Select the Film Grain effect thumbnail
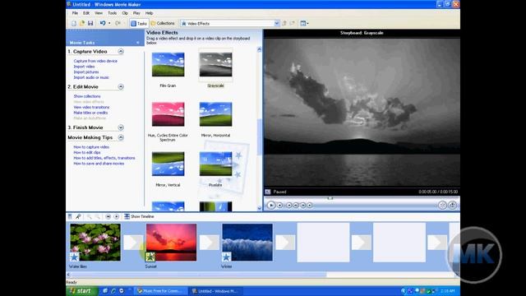The width and height of the screenshot is (526, 296). coord(168,64)
